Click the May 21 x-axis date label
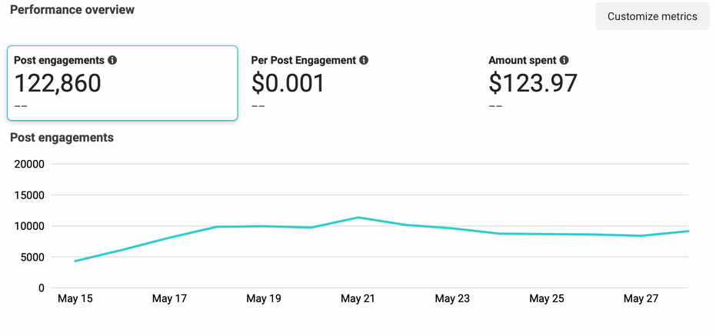716x336 pixels. point(358,298)
